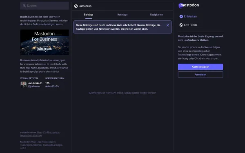The width and height of the screenshot is (245, 153).
Task: Click the VERWALTET VON heading
Action: tap(29, 78)
